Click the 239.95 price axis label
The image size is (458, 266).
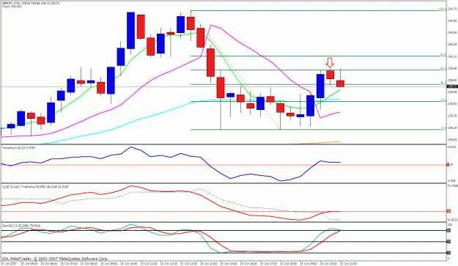pyautogui.click(x=452, y=68)
